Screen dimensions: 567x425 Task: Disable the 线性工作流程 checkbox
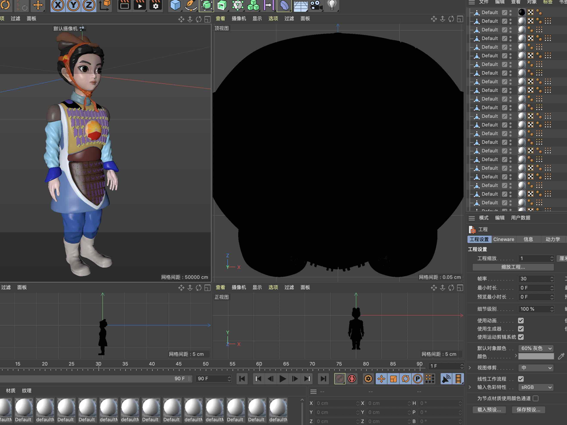tap(521, 379)
